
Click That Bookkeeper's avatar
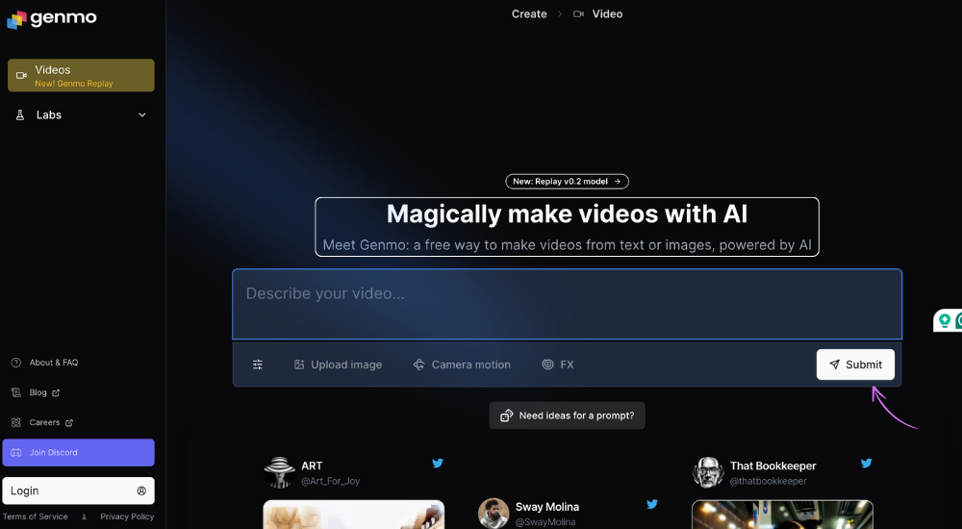[708, 472]
